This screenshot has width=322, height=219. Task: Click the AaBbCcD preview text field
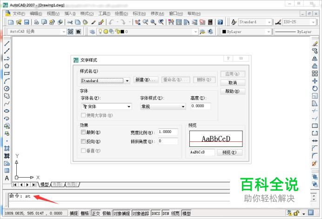(x=202, y=153)
